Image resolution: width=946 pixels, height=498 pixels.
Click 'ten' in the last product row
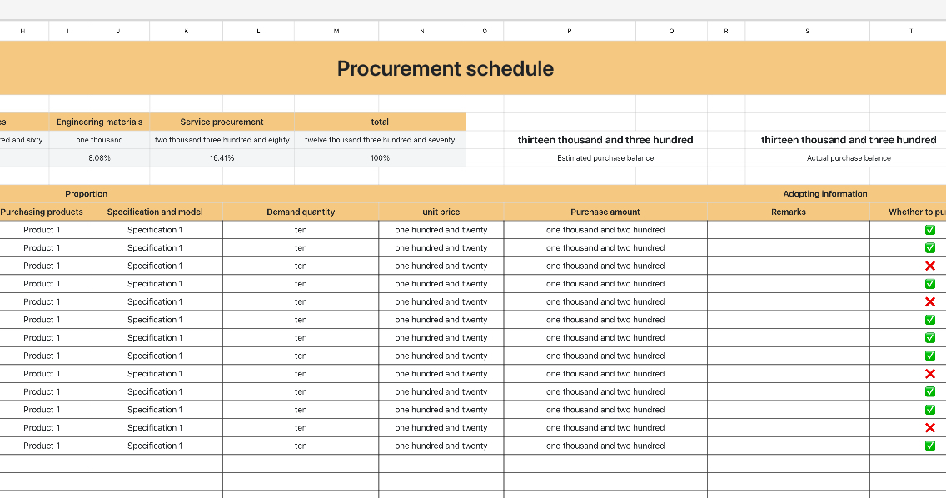301,446
